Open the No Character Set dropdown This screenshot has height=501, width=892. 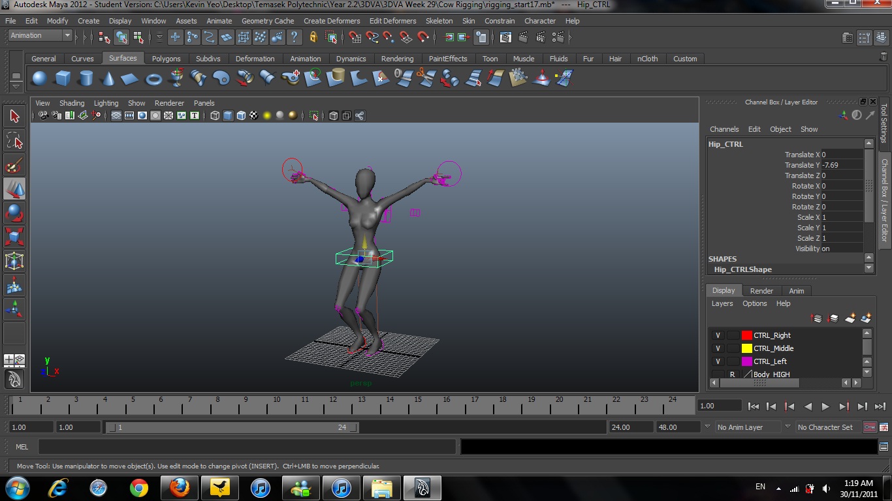pos(825,427)
